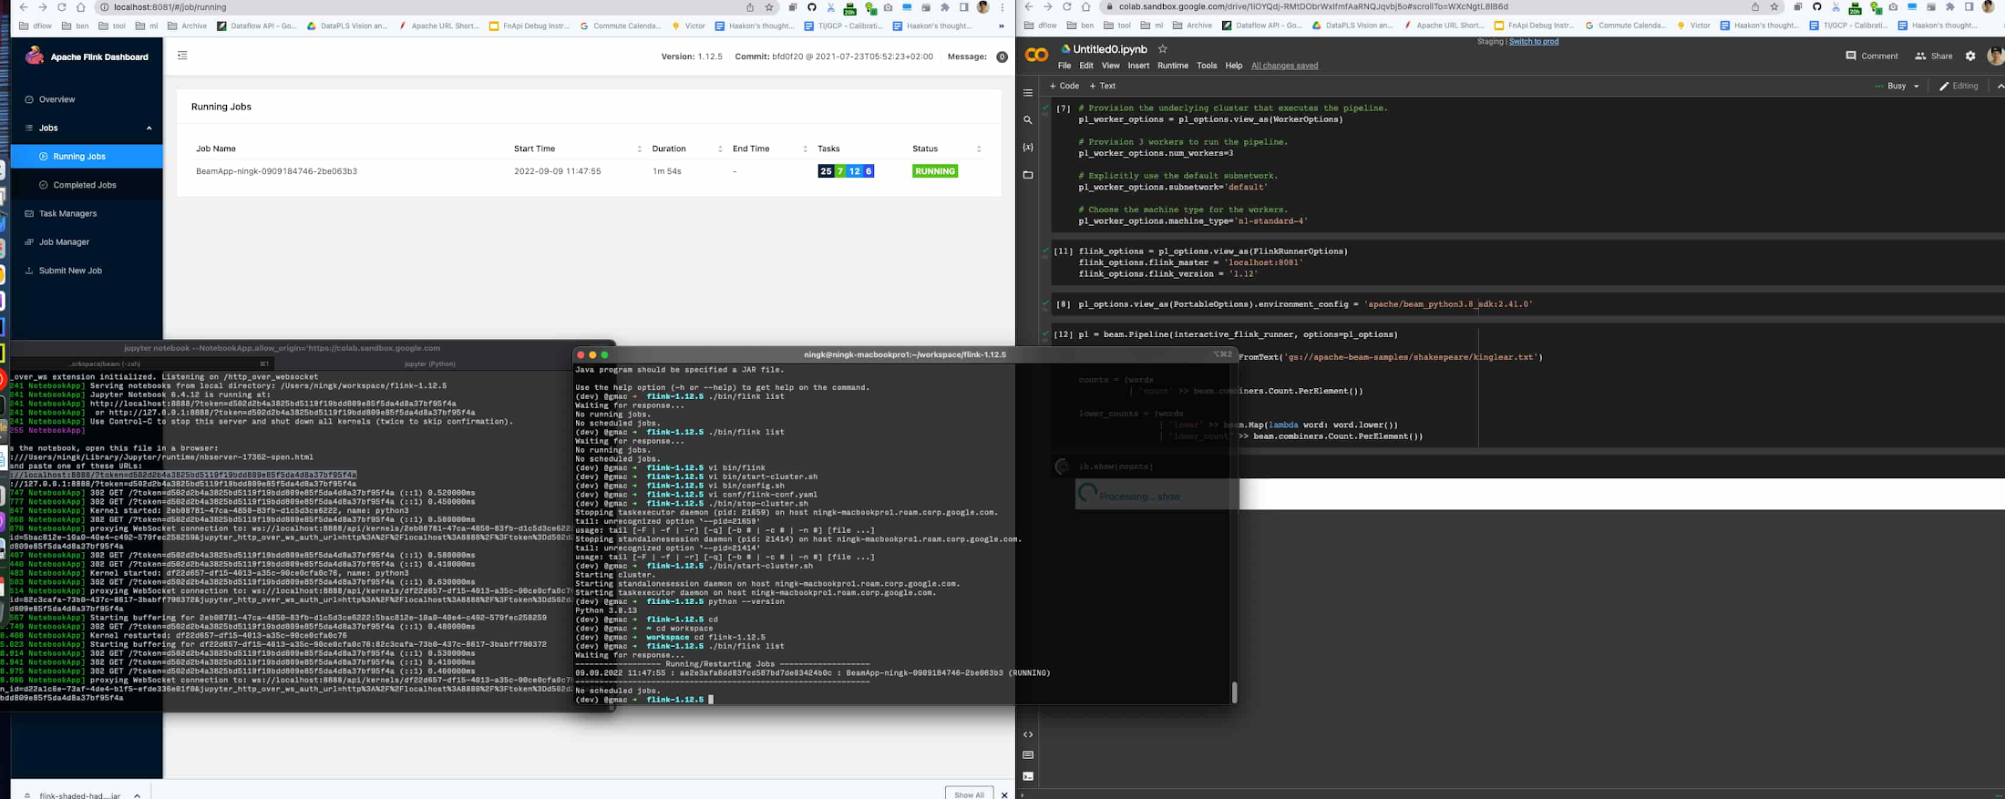Open Job Manager in the Flink sidebar
This screenshot has width=2005, height=799.
(x=64, y=242)
